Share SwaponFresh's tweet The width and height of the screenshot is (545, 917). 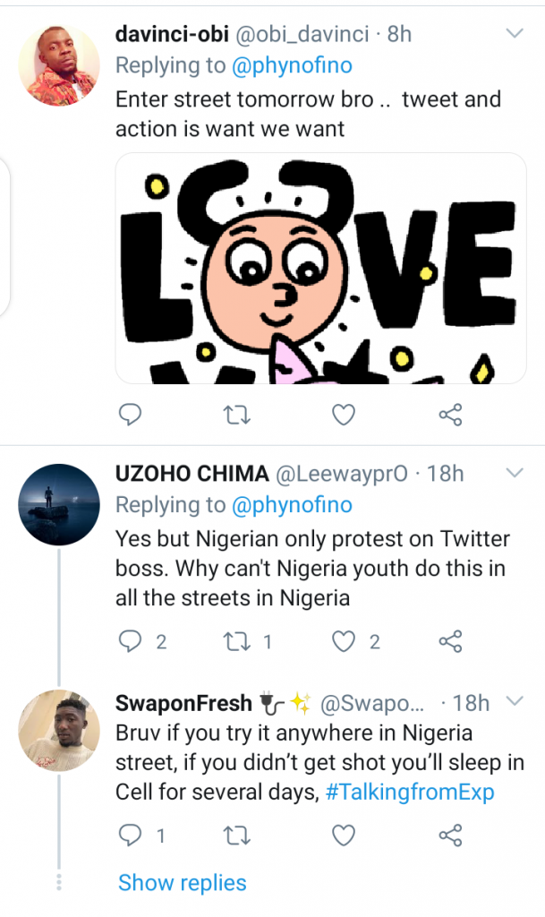[x=451, y=836]
